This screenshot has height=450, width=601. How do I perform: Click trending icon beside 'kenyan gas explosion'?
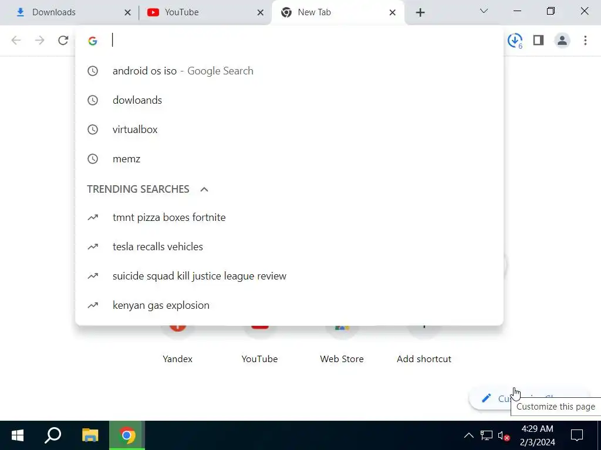tap(93, 305)
